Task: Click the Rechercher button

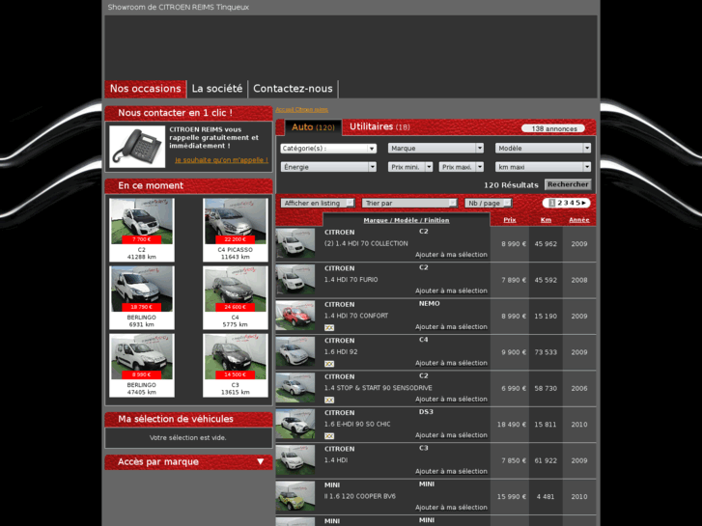Action: (568, 184)
